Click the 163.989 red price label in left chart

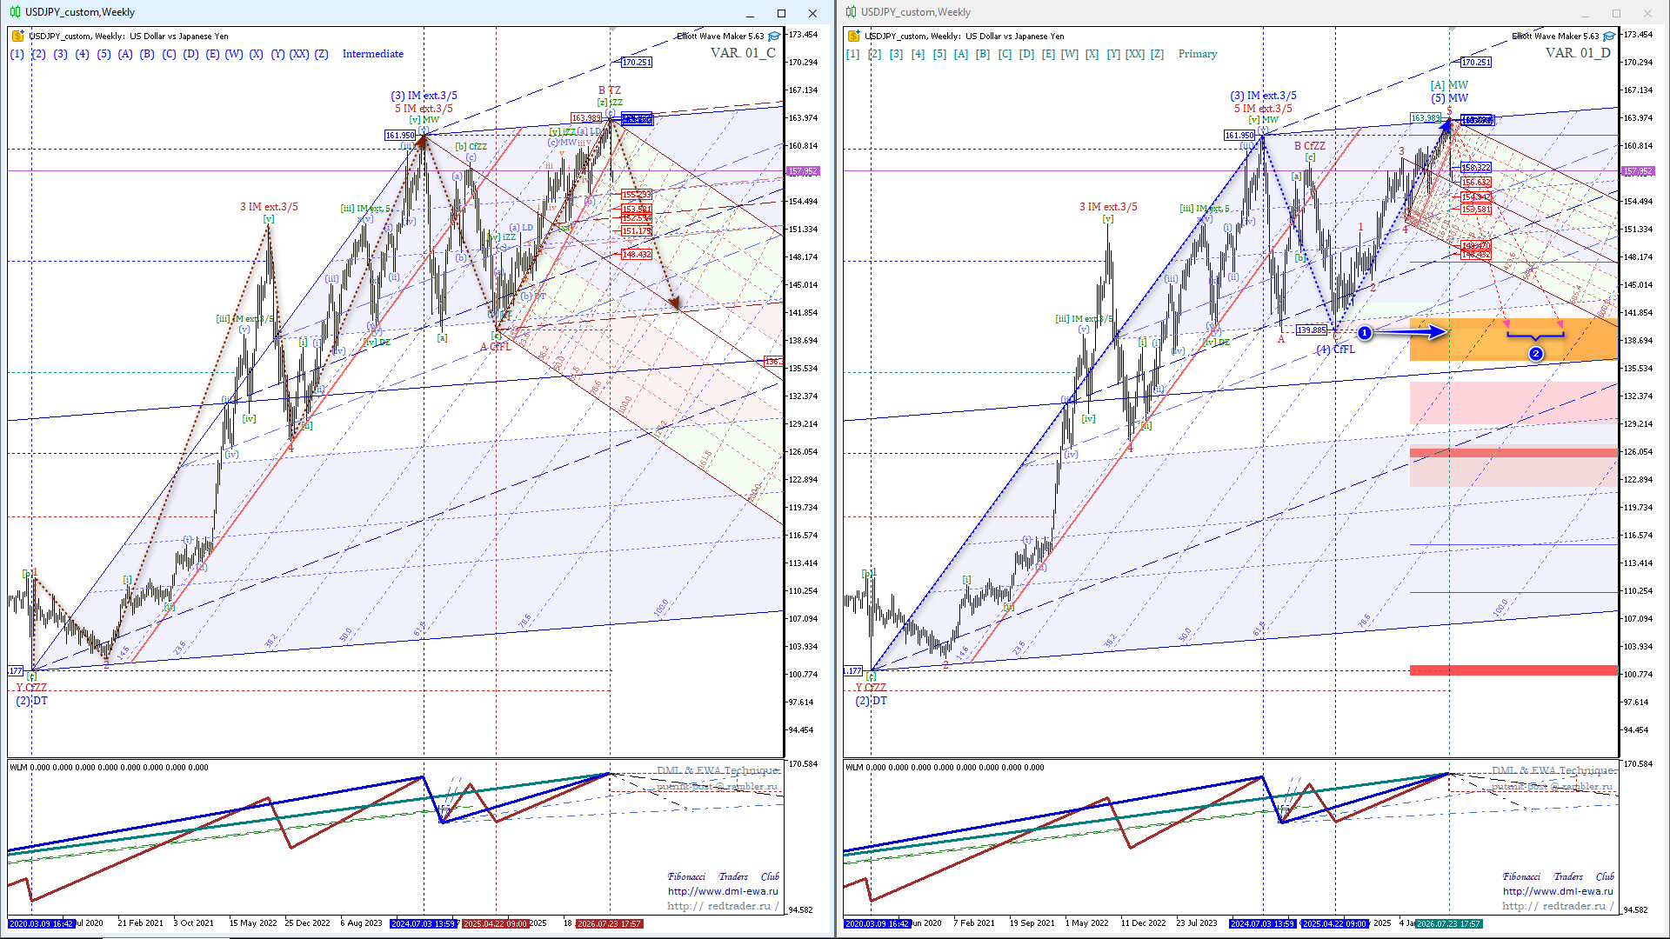click(x=586, y=118)
